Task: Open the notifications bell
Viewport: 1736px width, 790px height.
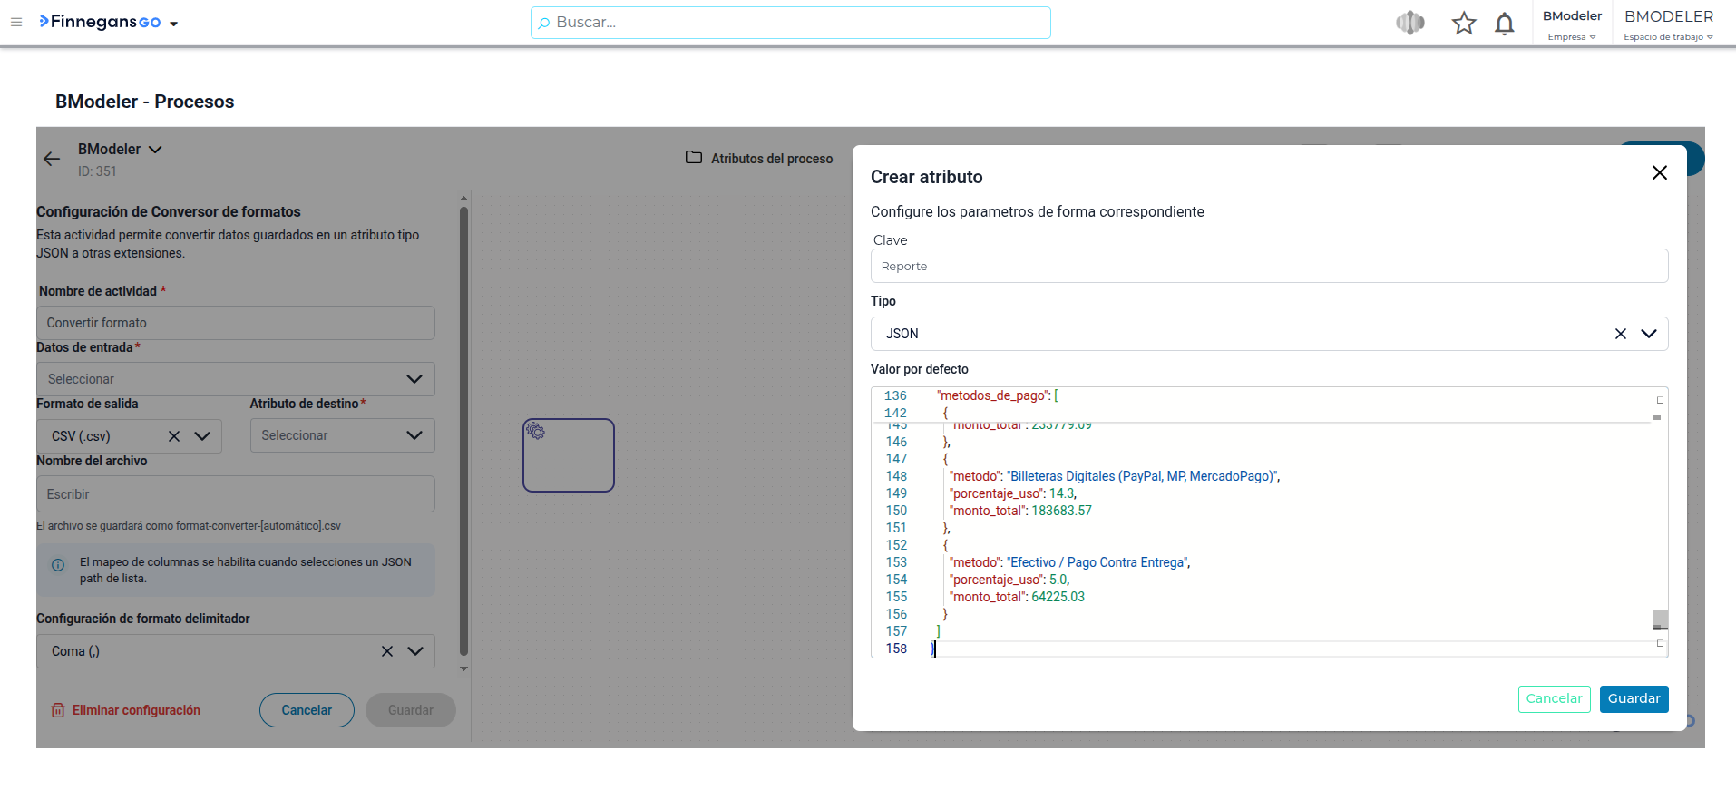Action: [x=1505, y=23]
